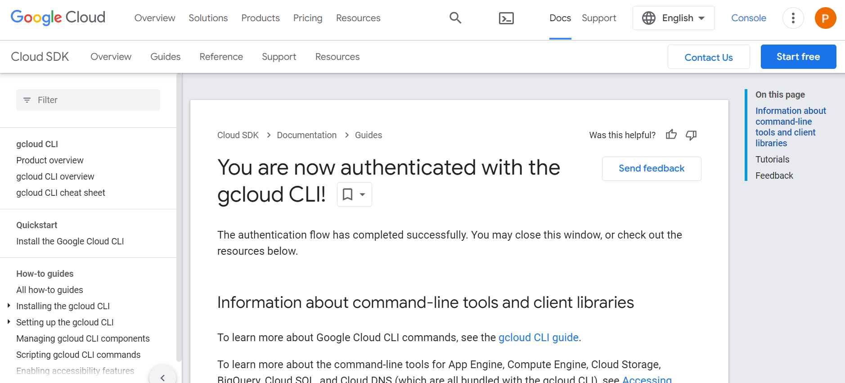
Task: Open All how-to guides
Action: [x=50, y=290]
